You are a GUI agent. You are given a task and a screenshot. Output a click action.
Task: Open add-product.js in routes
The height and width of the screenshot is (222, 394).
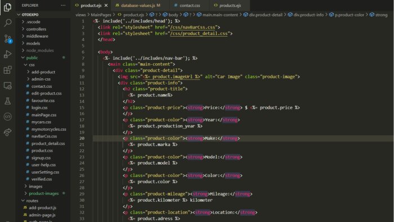coord(42,208)
